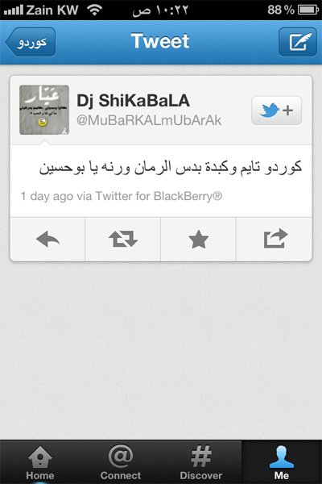
Task: Retweet this tweet
Action: point(123,240)
